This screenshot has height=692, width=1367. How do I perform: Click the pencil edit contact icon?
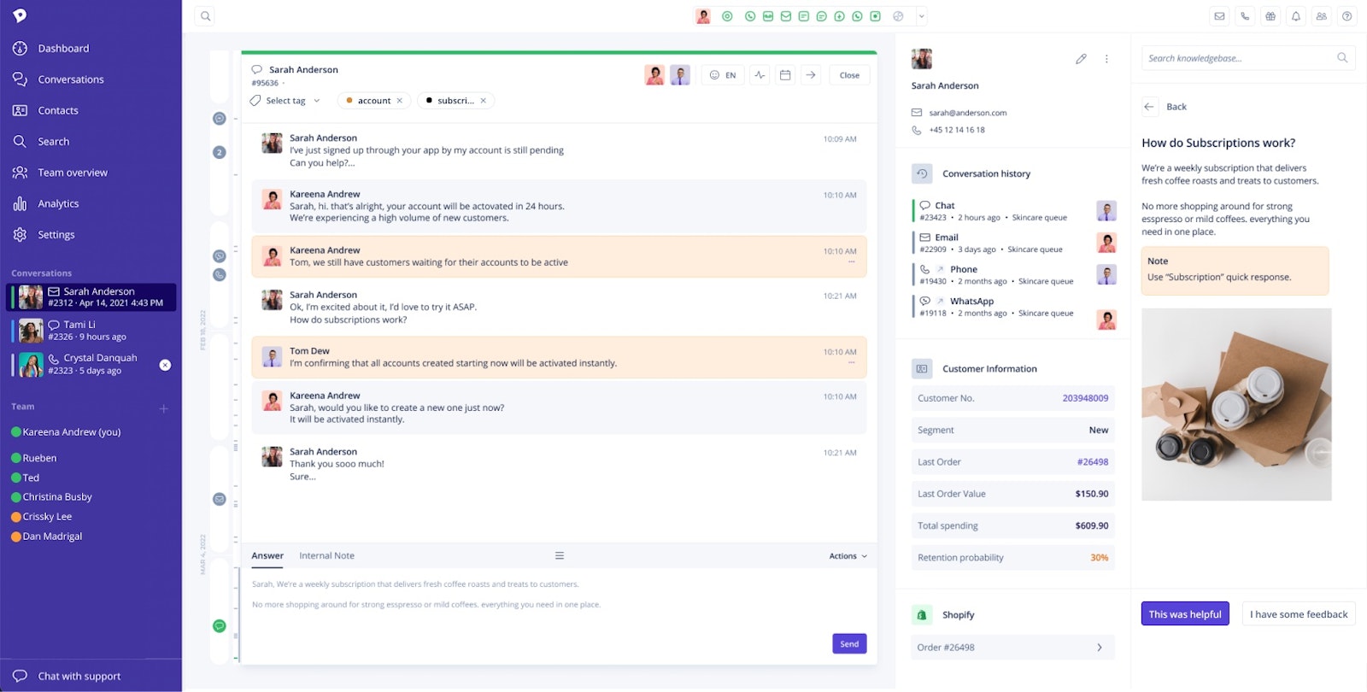[x=1081, y=59]
